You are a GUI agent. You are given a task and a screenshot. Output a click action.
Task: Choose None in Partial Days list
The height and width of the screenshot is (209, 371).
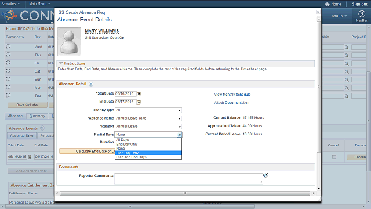[x=148, y=149]
